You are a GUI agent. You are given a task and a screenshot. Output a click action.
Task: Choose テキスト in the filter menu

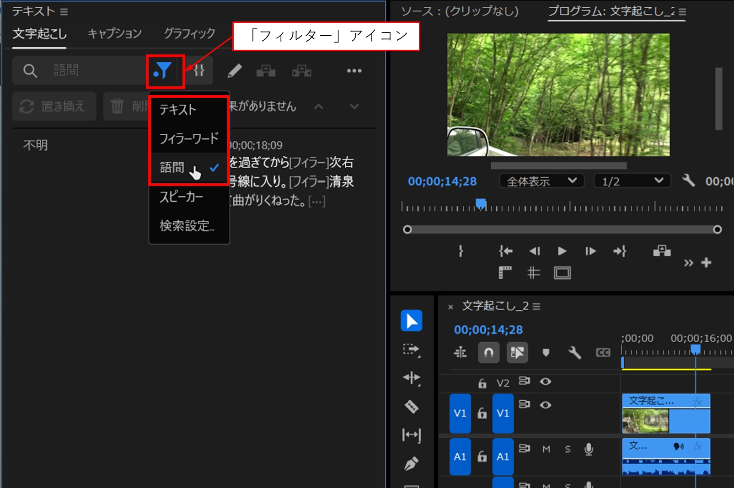click(189, 110)
